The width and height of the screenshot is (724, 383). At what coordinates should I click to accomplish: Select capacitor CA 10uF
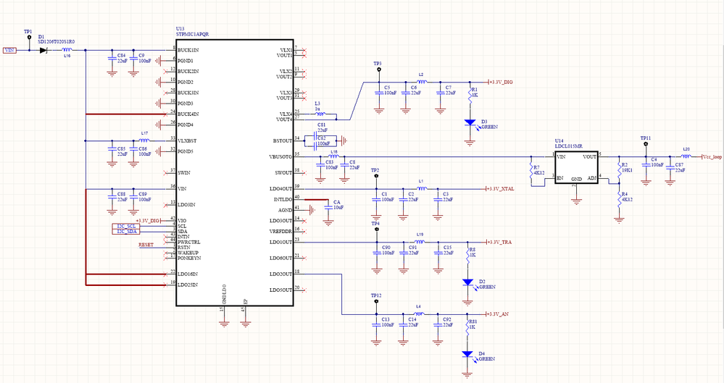click(328, 208)
